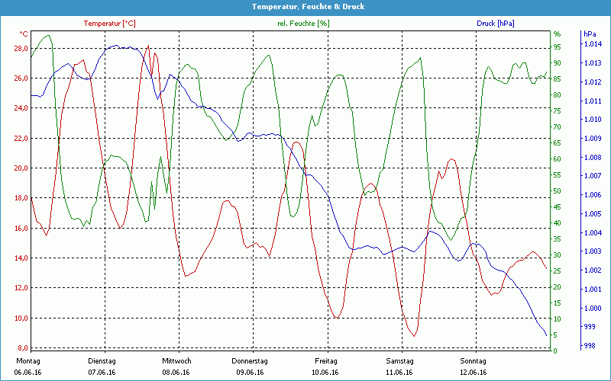This screenshot has width=611, height=381.
Task: Click the 75 humidity axis value
Action: (x=558, y=111)
